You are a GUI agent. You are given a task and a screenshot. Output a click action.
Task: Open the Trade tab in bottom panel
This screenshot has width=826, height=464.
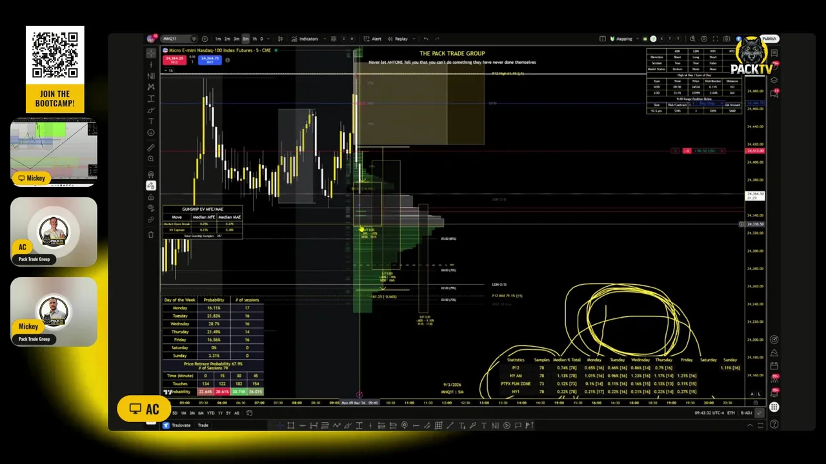(x=203, y=425)
